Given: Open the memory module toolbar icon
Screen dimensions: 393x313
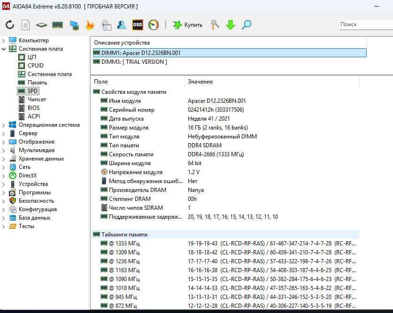Looking at the screenshot, I should (57, 24).
